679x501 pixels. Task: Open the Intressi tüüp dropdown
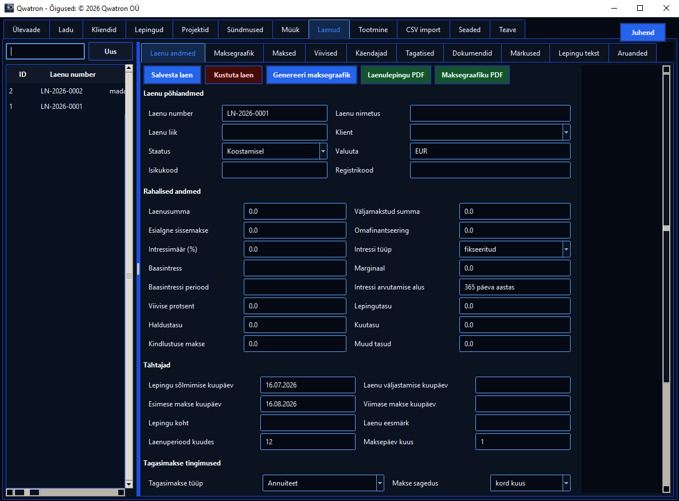click(566, 249)
